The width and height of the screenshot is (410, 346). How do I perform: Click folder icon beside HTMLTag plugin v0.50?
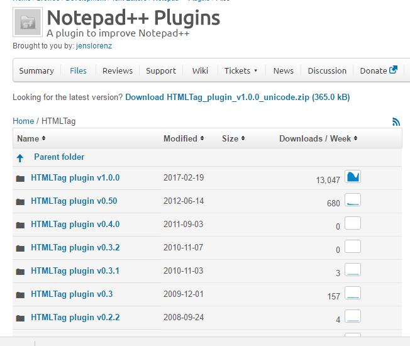coord(20,202)
